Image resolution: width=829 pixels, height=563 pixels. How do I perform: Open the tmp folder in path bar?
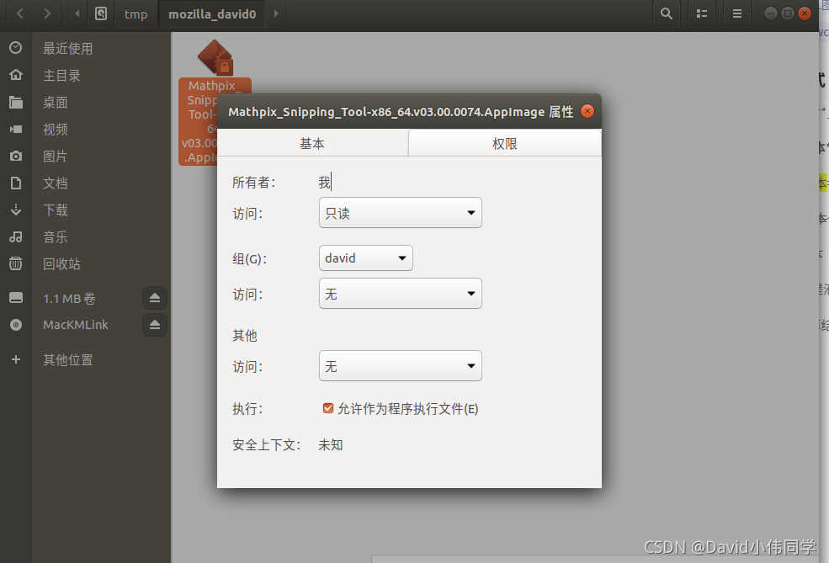point(136,13)
